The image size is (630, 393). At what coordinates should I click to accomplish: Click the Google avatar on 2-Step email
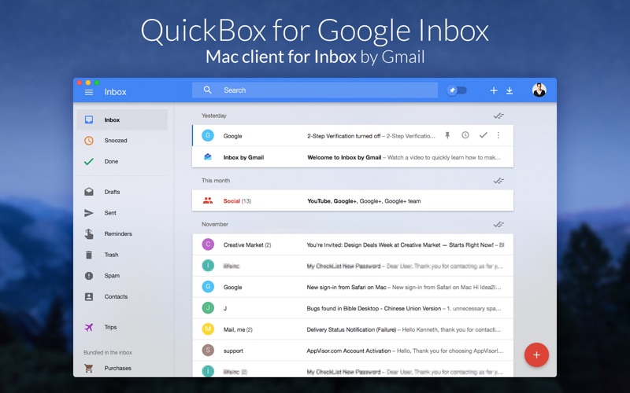pos(208,135)
